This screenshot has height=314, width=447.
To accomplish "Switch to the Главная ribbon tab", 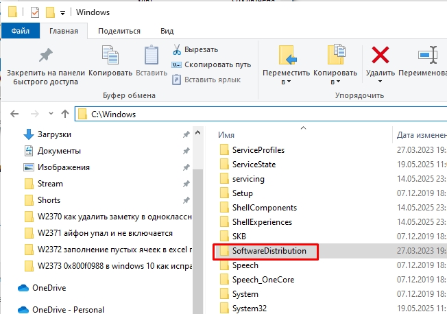I will (64, 31).
